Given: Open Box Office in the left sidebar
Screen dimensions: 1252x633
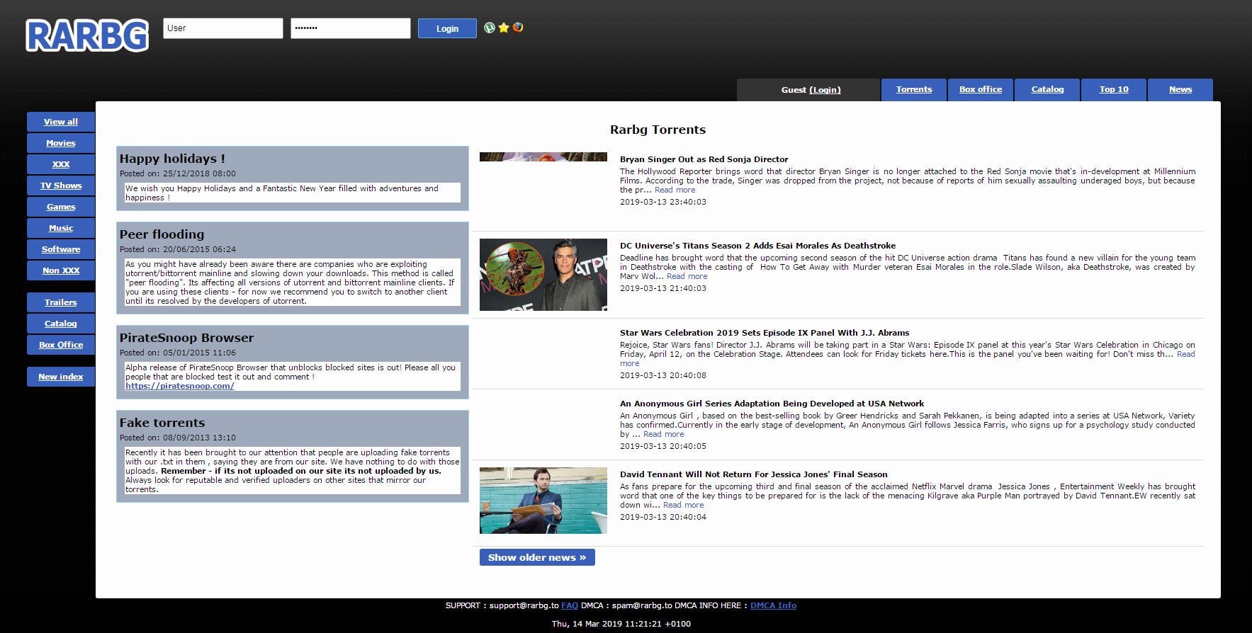Looking at the screenshot, I should [61, 345].
